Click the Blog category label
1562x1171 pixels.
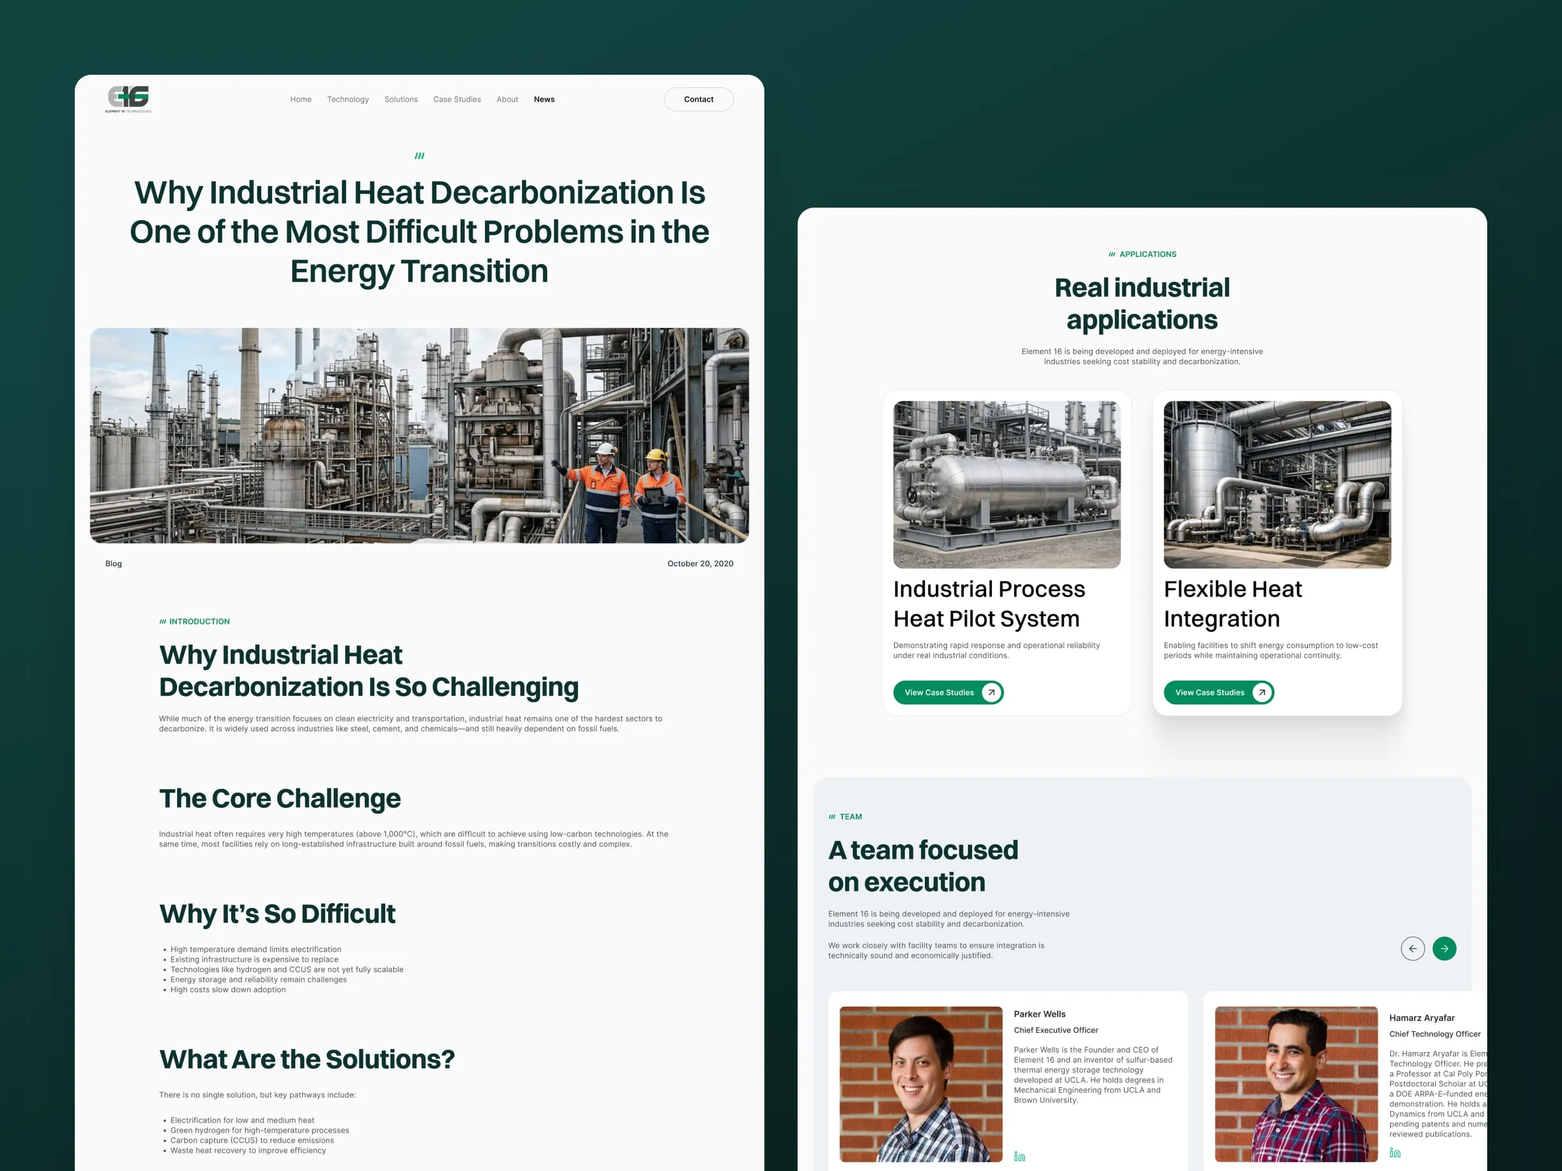click(x=114, y=563)
